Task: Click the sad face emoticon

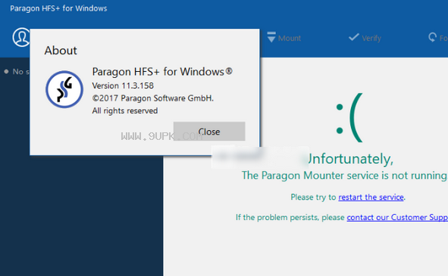Action: click(x=349, y=118)
